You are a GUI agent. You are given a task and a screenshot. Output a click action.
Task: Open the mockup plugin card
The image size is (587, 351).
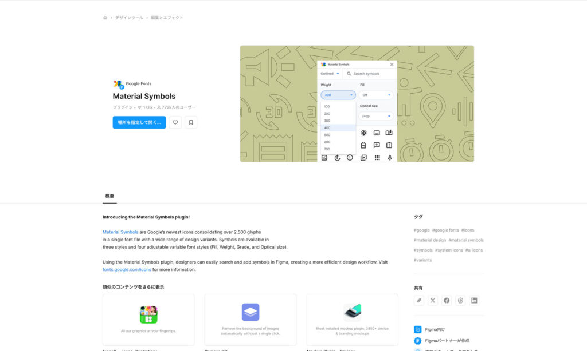pos(353,320)
